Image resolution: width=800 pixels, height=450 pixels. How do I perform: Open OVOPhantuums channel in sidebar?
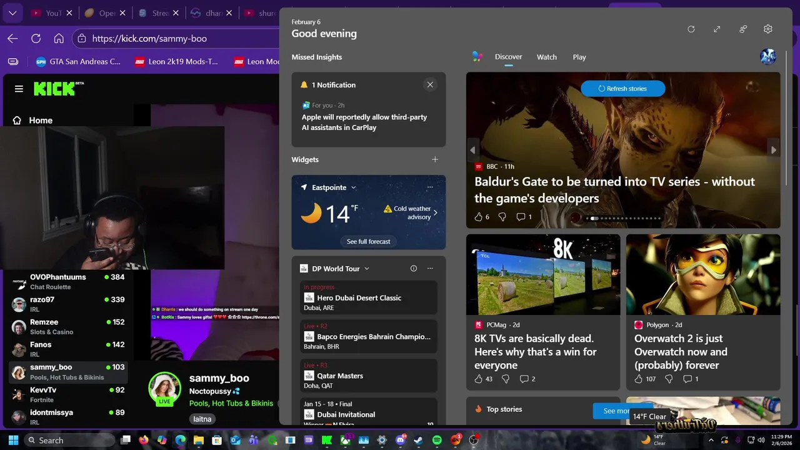click(68, 281)
